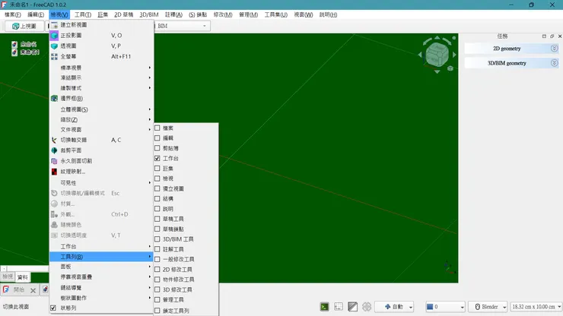Open the 面板 submenu entry

[102, 267]
